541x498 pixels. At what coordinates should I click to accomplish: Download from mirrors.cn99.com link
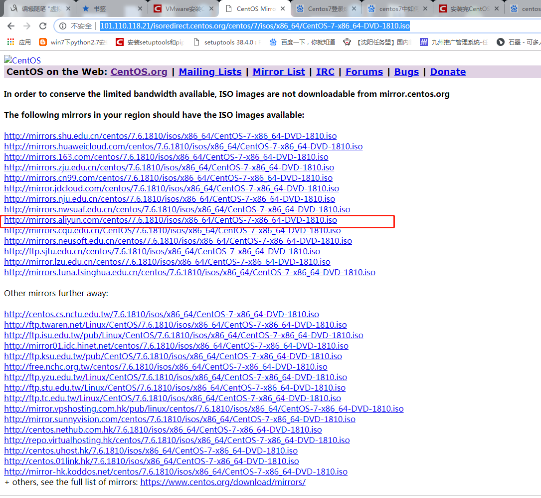pyautogui.click(x=169, y=178)
